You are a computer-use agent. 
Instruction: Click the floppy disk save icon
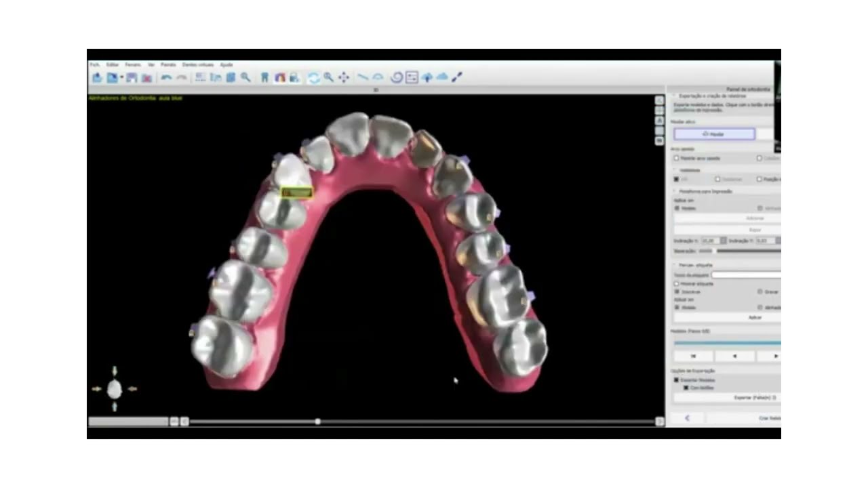click(x=132, y=78)
